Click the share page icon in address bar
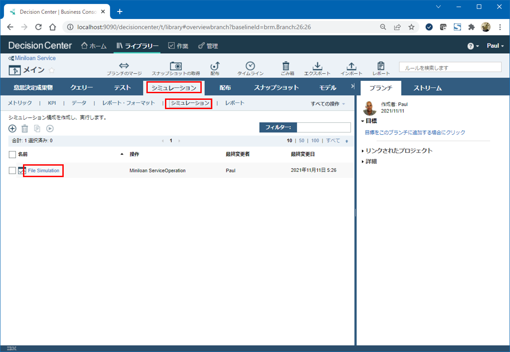The width and height of the screenshot is (510, 352). [x=397, y=27]
